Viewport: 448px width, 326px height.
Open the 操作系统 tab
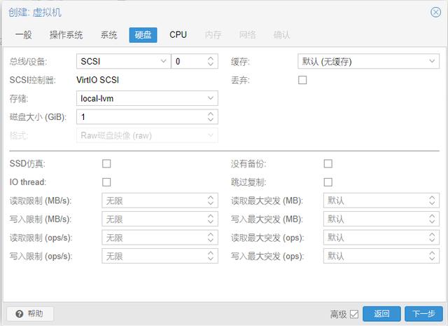point(66,35)
